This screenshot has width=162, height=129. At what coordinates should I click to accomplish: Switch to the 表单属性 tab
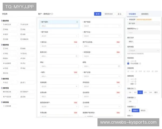(145, 14)
